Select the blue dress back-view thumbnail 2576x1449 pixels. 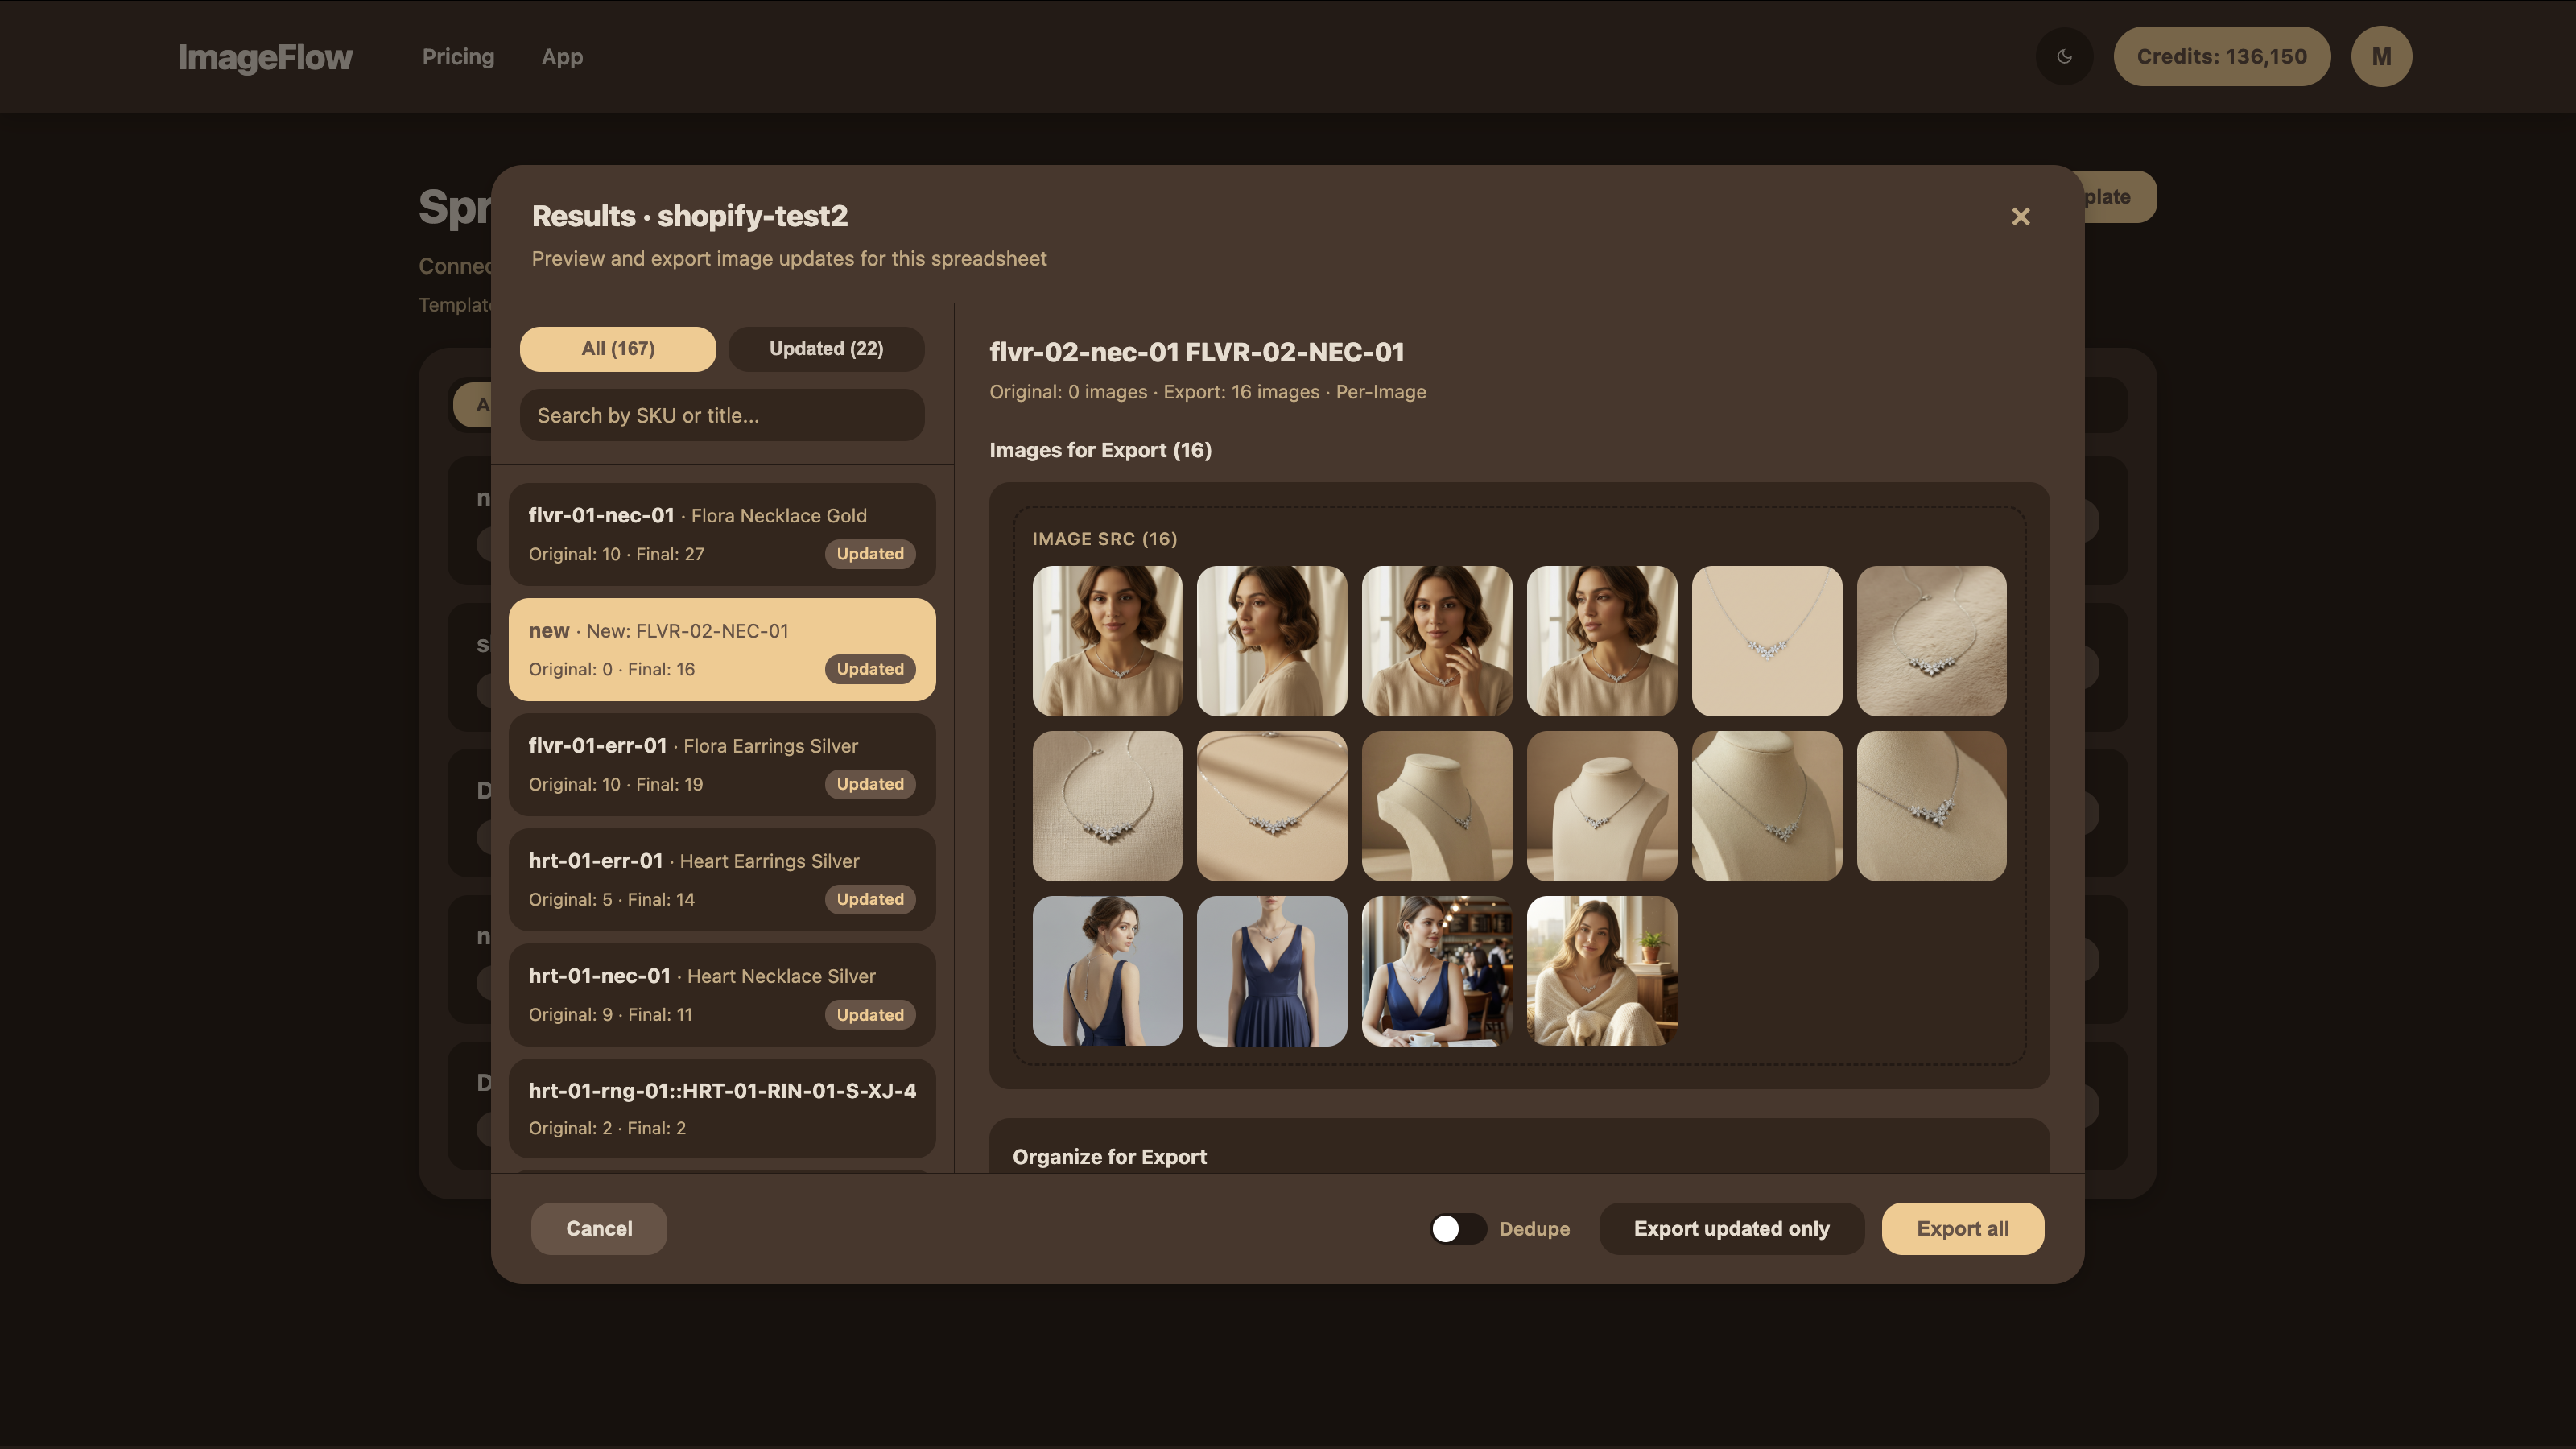1107,971
